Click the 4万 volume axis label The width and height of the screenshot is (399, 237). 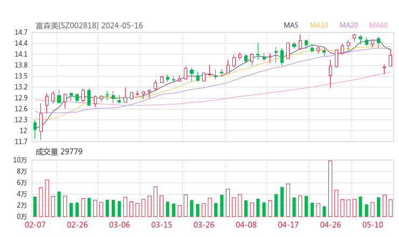(22, 194)
